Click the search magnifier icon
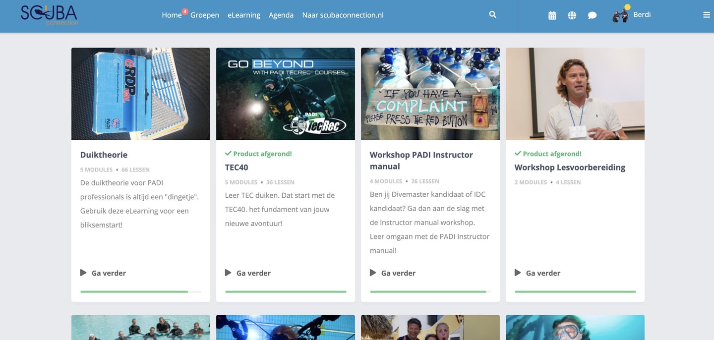The width and height of the screenshot is (714, 340). [x=492, y=15]
